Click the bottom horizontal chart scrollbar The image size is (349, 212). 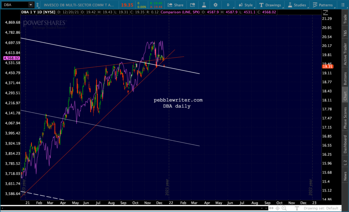tap(134, 209)
